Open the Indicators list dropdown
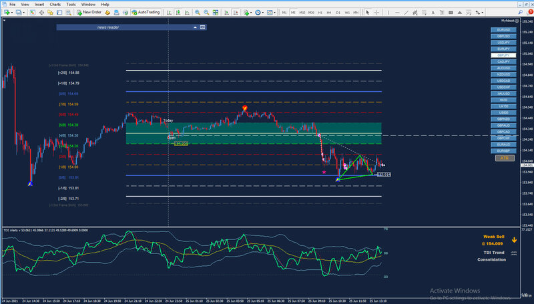This screenshot has height=304, width=534. [x=247, y=13]
